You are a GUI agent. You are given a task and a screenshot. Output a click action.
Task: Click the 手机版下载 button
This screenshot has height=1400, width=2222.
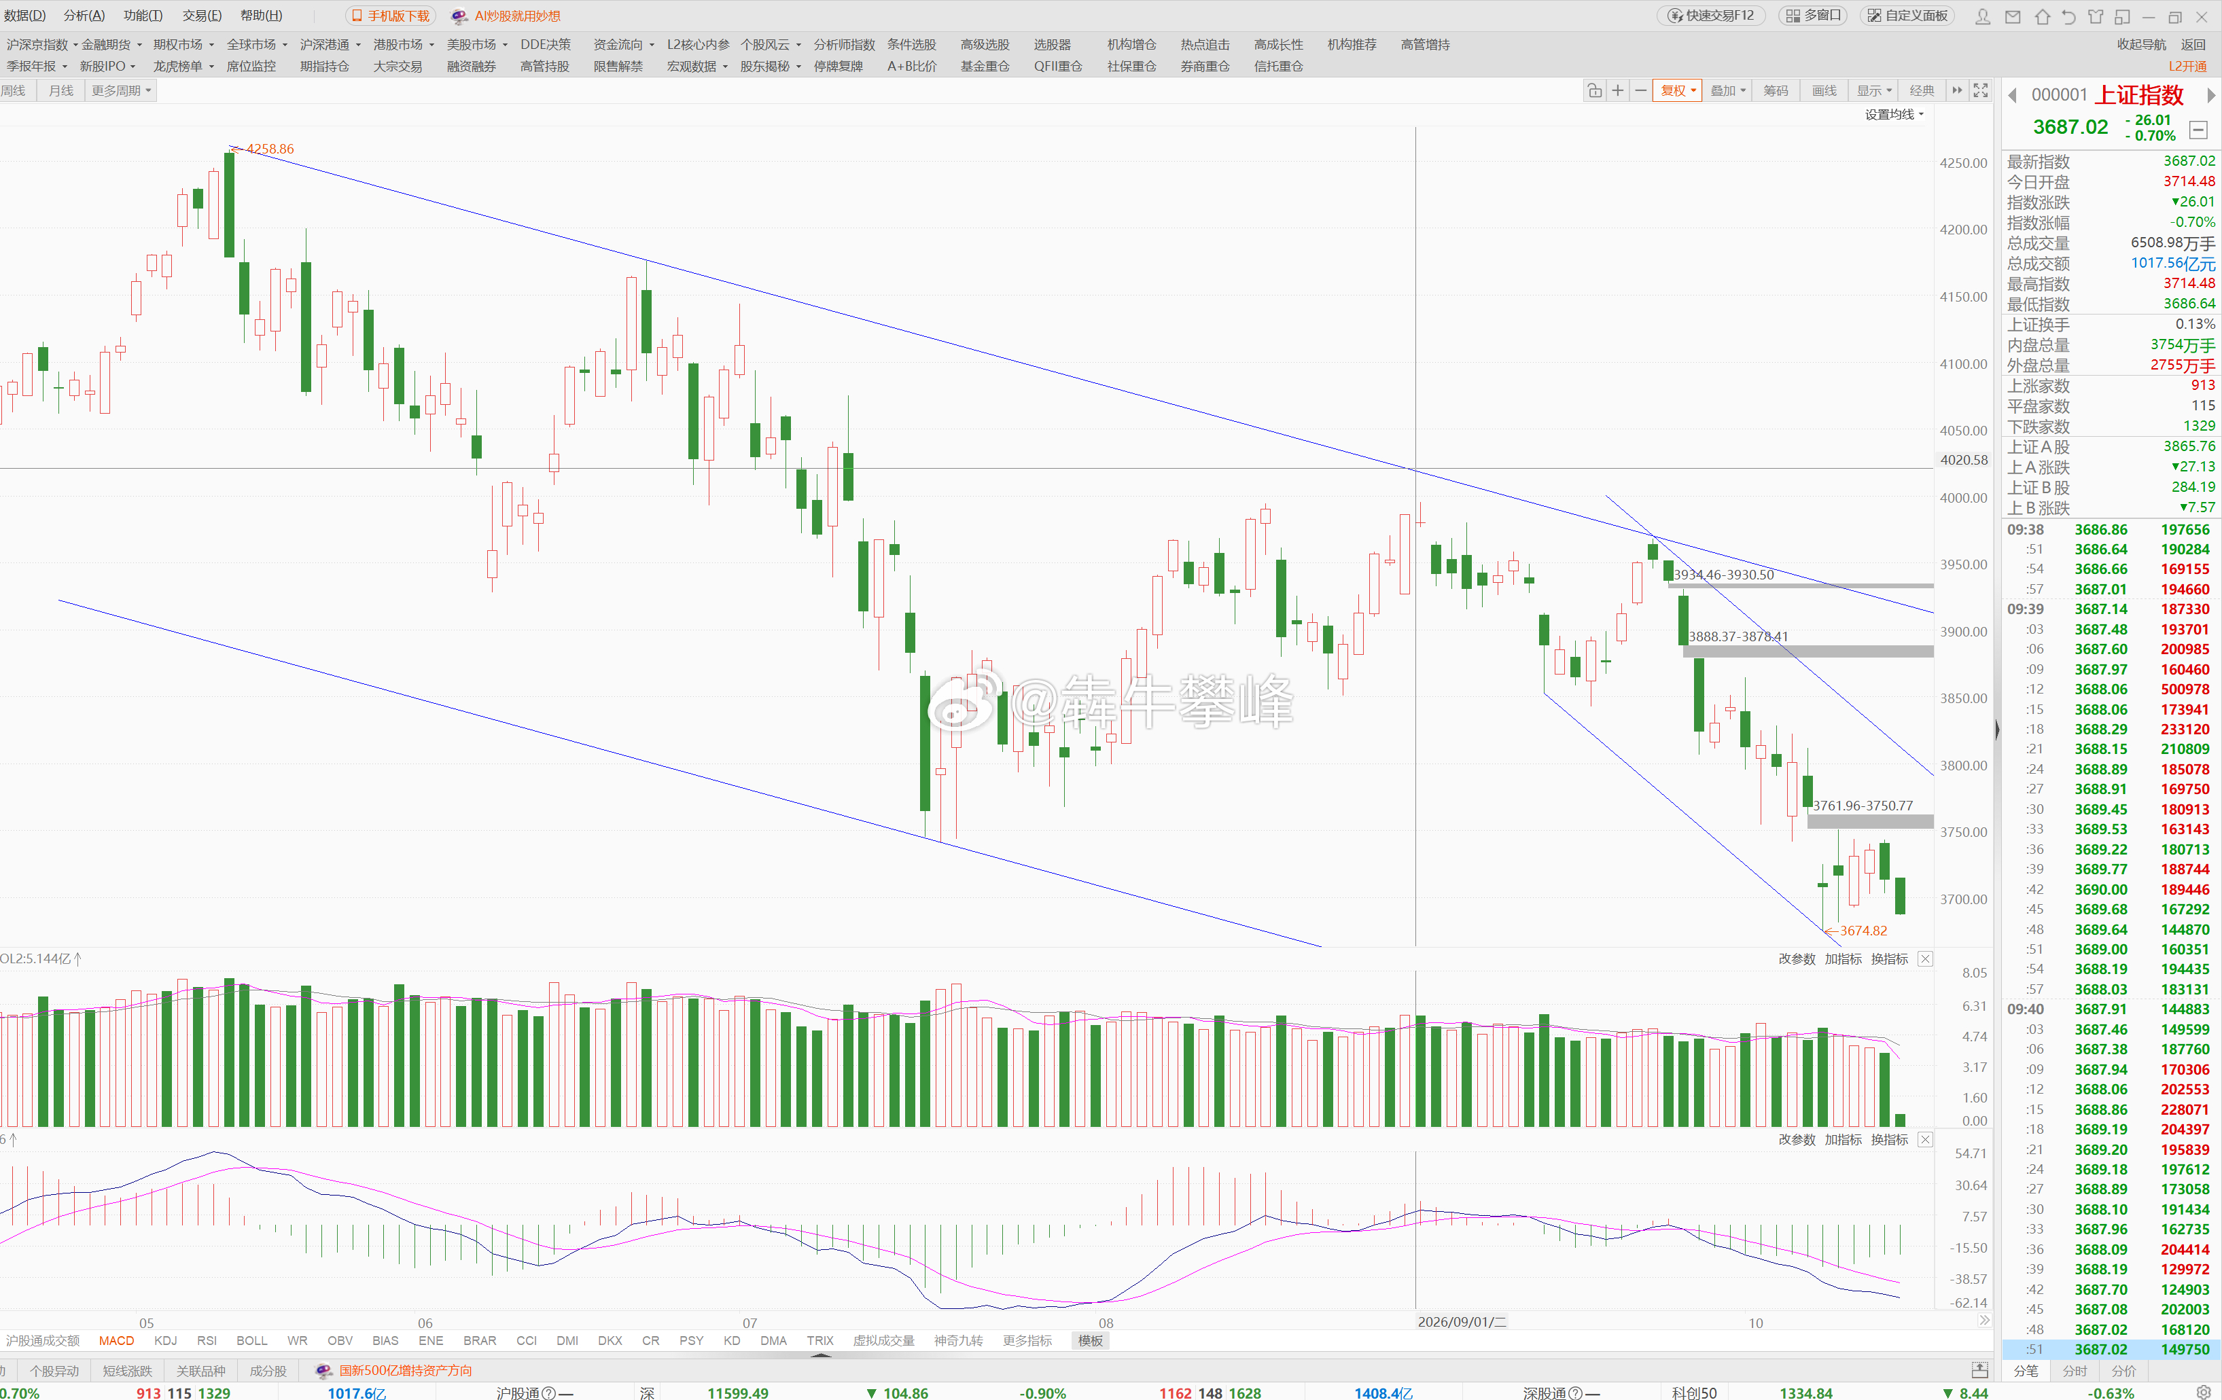coord(390,16)
